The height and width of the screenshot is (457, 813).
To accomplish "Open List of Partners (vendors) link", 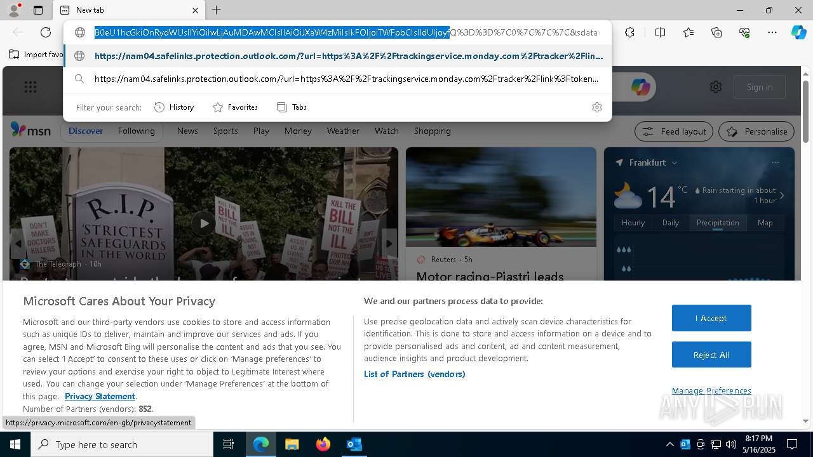I will 415,374.
